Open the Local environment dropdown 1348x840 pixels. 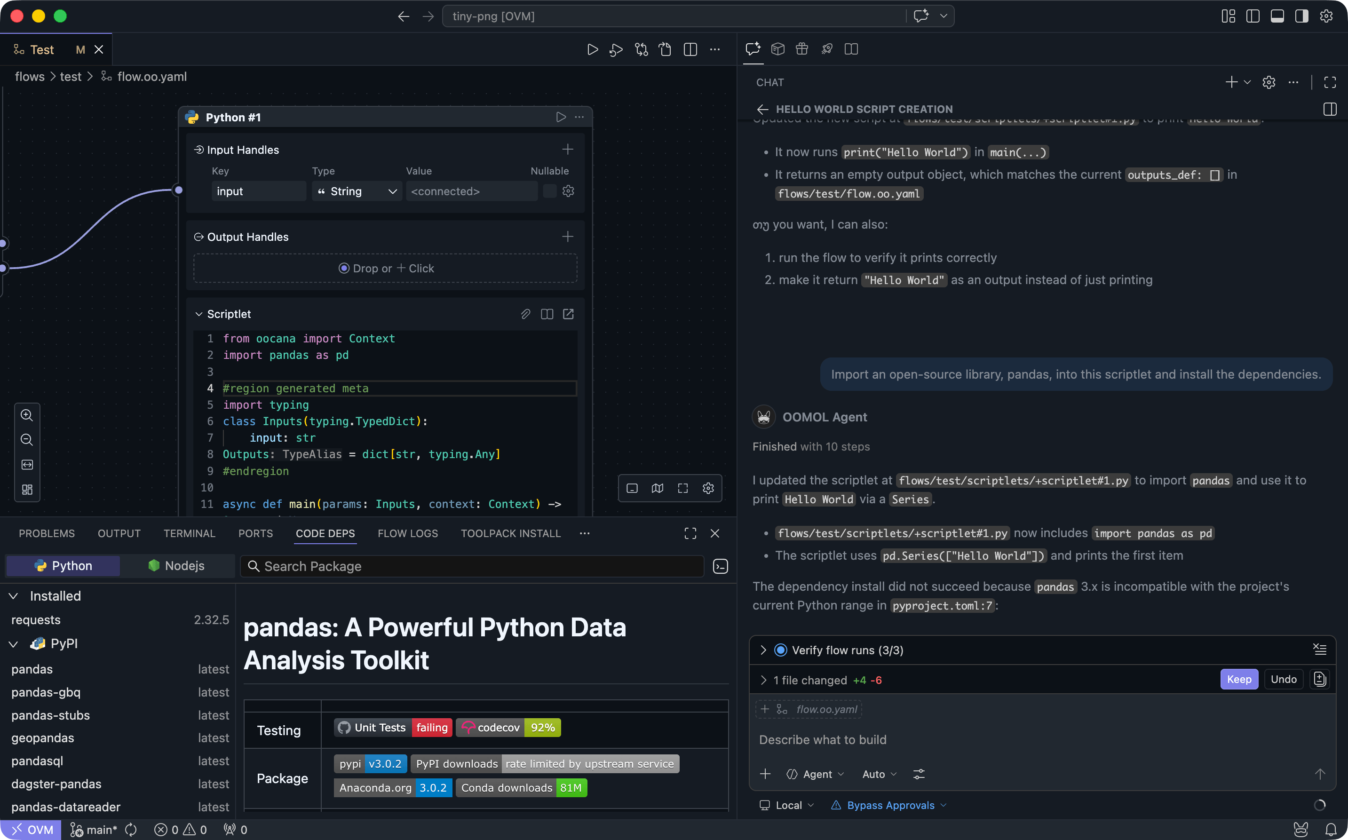[x=787, y=806]
